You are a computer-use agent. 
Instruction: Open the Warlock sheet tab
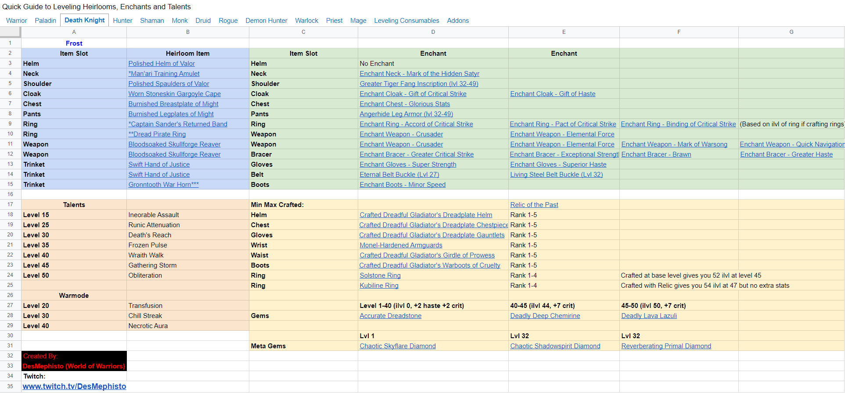(x=306, y=21)
